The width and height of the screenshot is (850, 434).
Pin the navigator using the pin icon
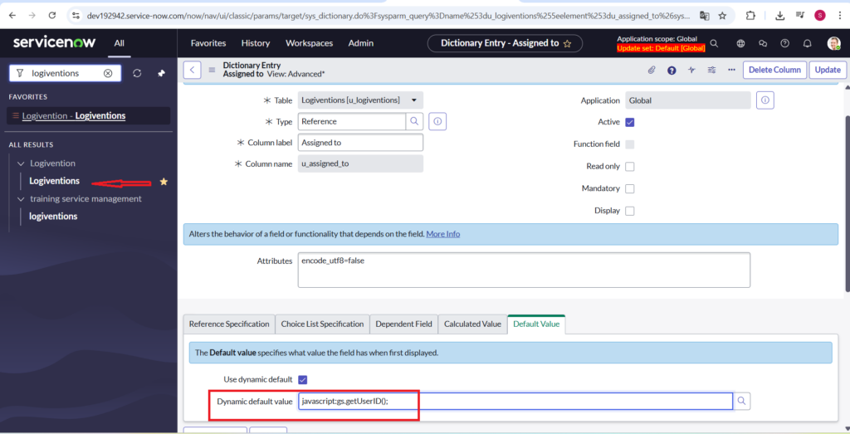click(x=161, y=73)
